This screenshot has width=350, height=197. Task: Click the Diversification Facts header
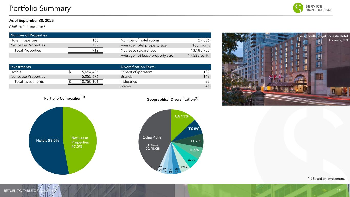(x=137, y=67)
